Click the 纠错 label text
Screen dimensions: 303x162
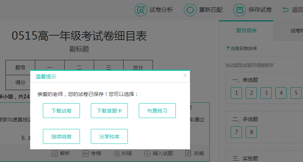point(127,154)
